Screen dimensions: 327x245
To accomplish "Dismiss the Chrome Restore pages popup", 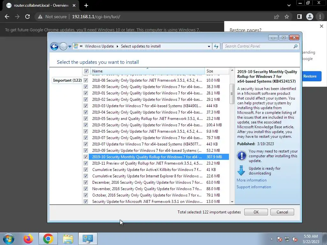I will (x=321, y=26).
